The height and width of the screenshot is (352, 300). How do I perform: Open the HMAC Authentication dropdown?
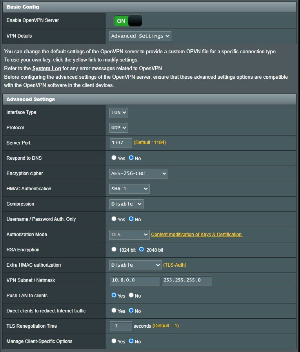(129, 189)
